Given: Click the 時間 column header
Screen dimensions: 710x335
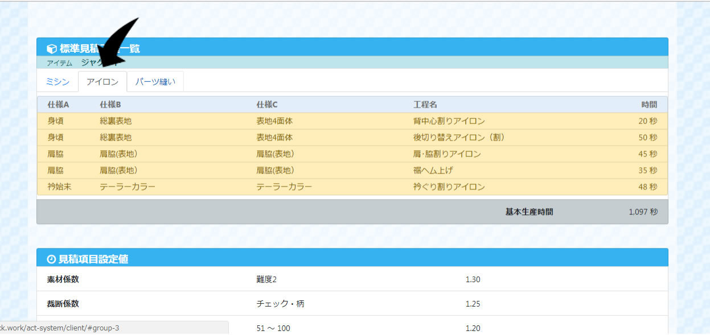Looking at the screenshot, I should [649, 105].
